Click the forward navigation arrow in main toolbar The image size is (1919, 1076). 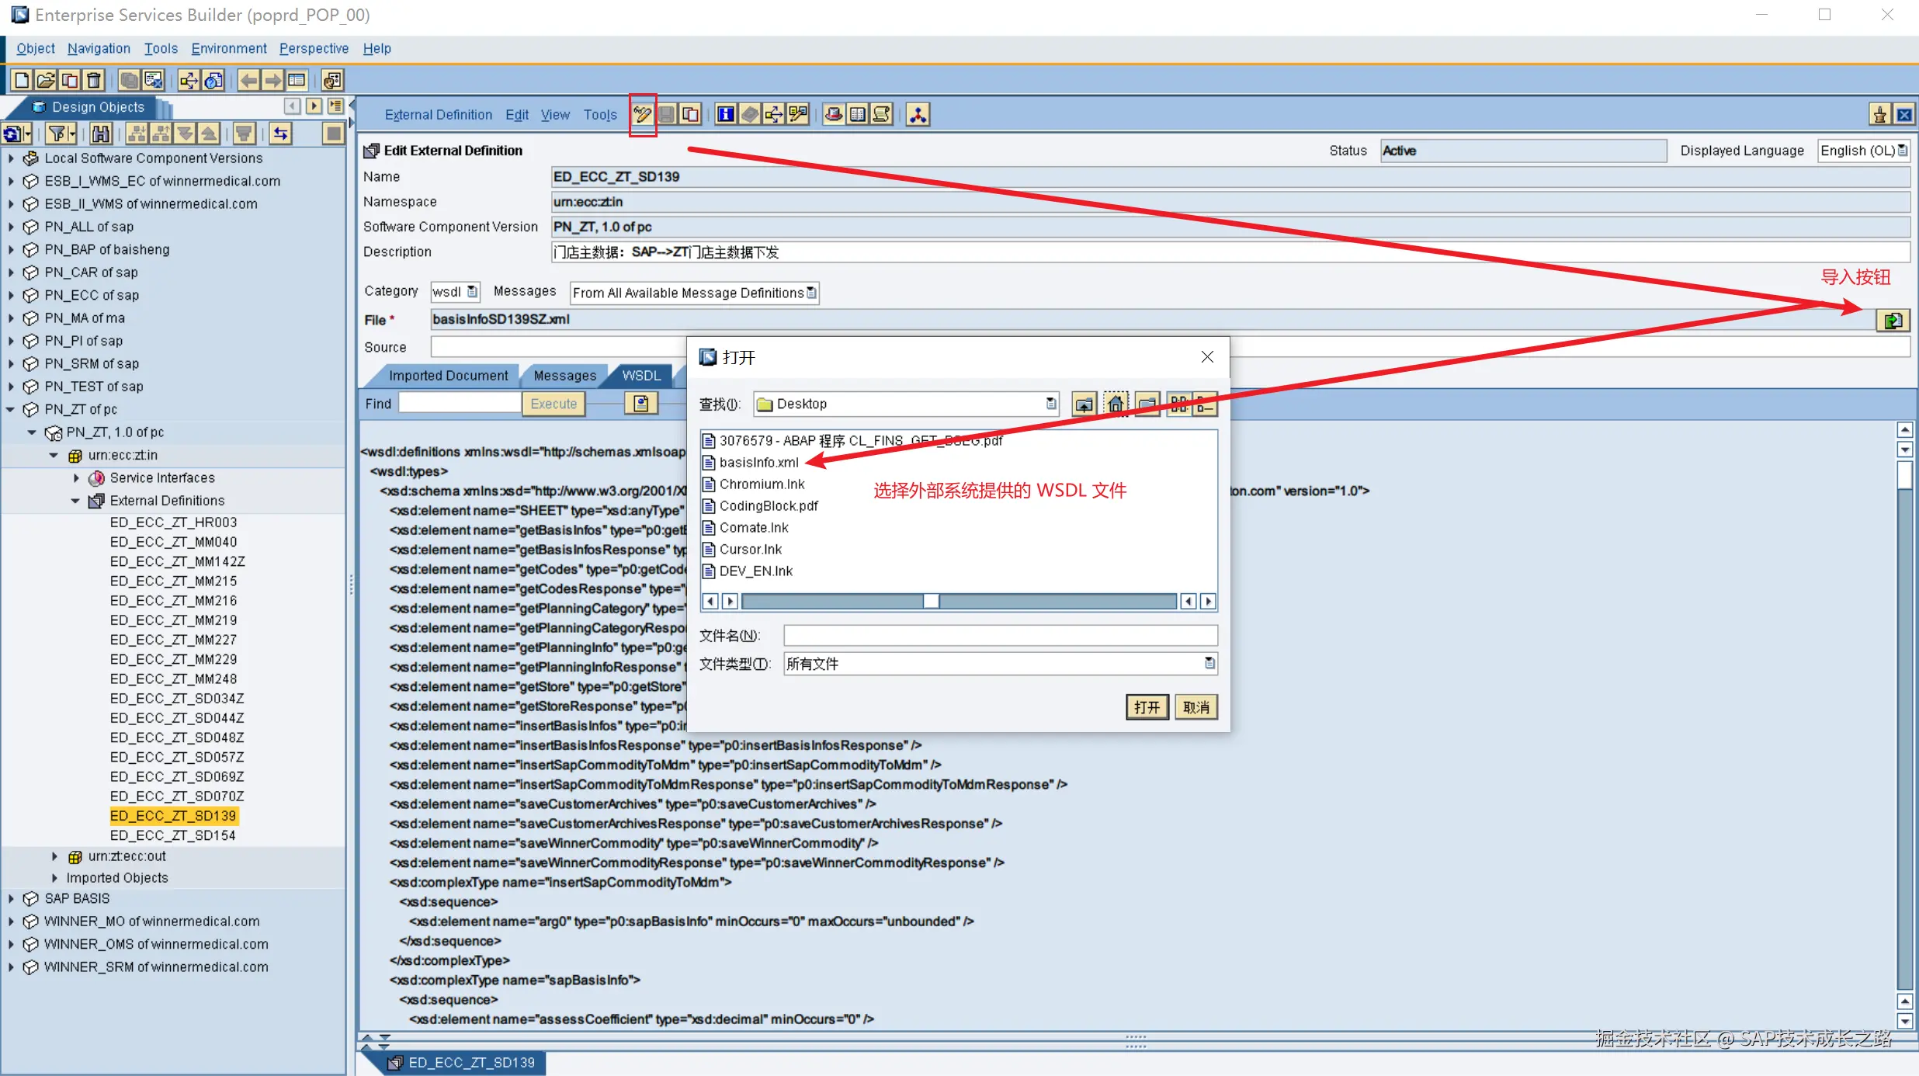tap(272, 80)
